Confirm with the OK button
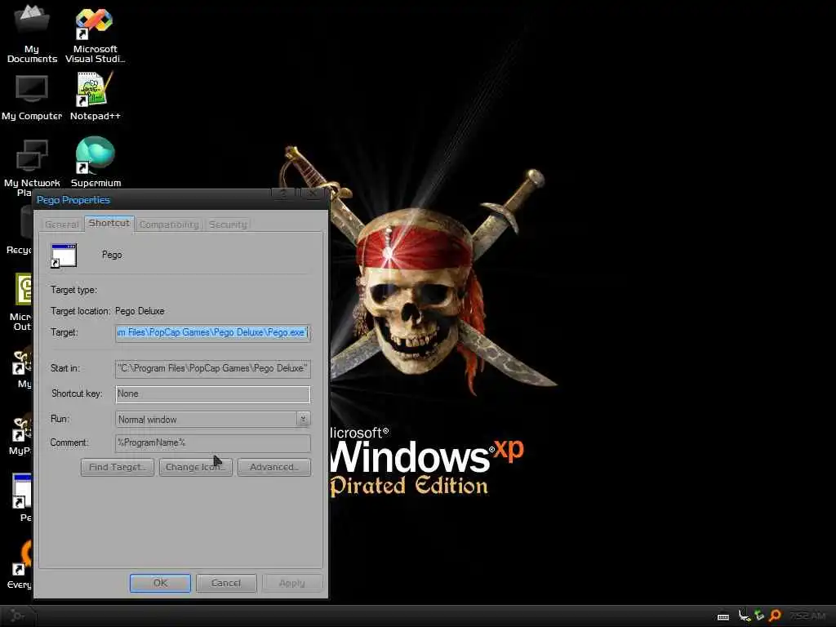This screenshot has width=836, height=627. pos(160,583)
